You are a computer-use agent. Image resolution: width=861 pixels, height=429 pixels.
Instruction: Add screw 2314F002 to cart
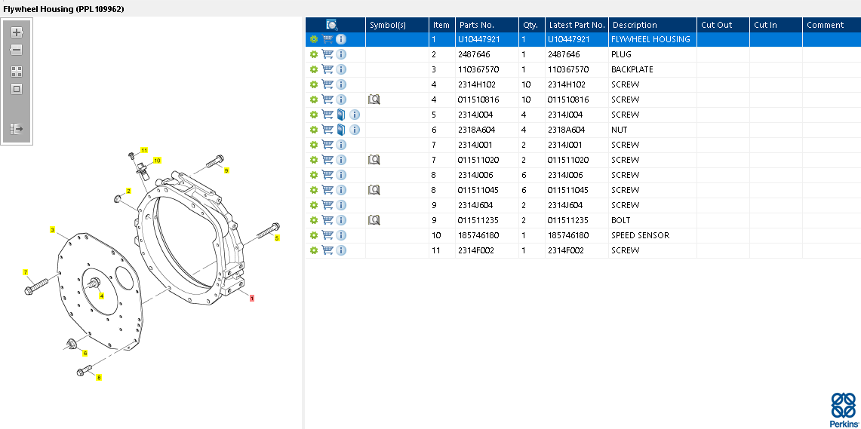327,250
